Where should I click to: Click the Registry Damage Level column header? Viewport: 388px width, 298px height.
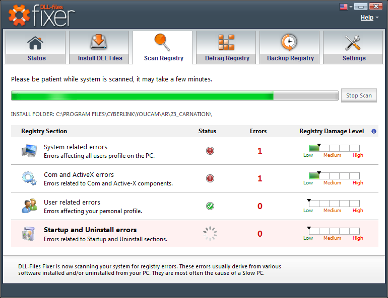pyautogui.click(x=332, y=131)
